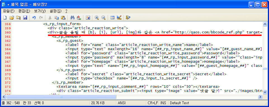Image resolution: width=269 pixels, height=107 pixels.
Task: Click the vertical scrollbar up arrow
Action: tap(265, 24)
